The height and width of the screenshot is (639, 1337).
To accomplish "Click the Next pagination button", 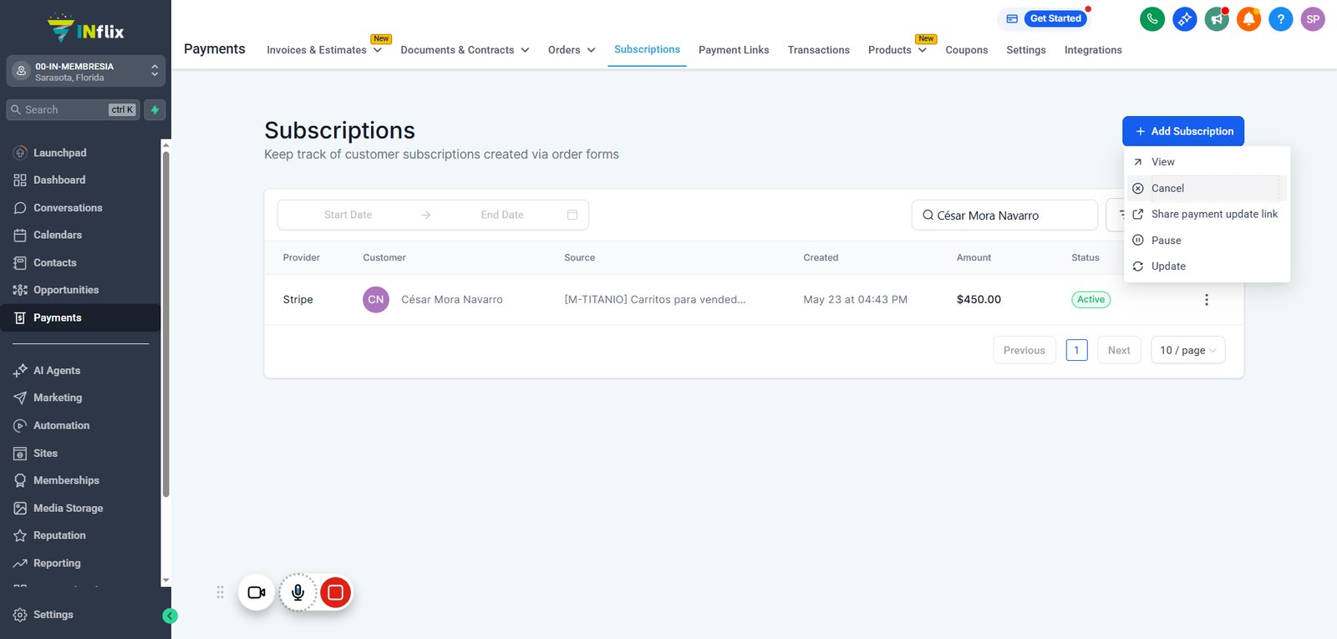I will pyautogui.click(x=1119, y=350).
